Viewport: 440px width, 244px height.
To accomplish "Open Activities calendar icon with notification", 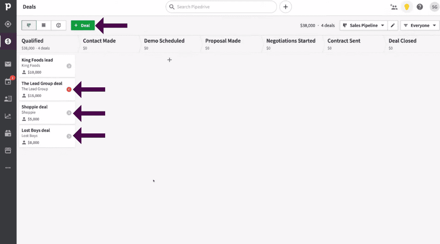I will (8, 82).
